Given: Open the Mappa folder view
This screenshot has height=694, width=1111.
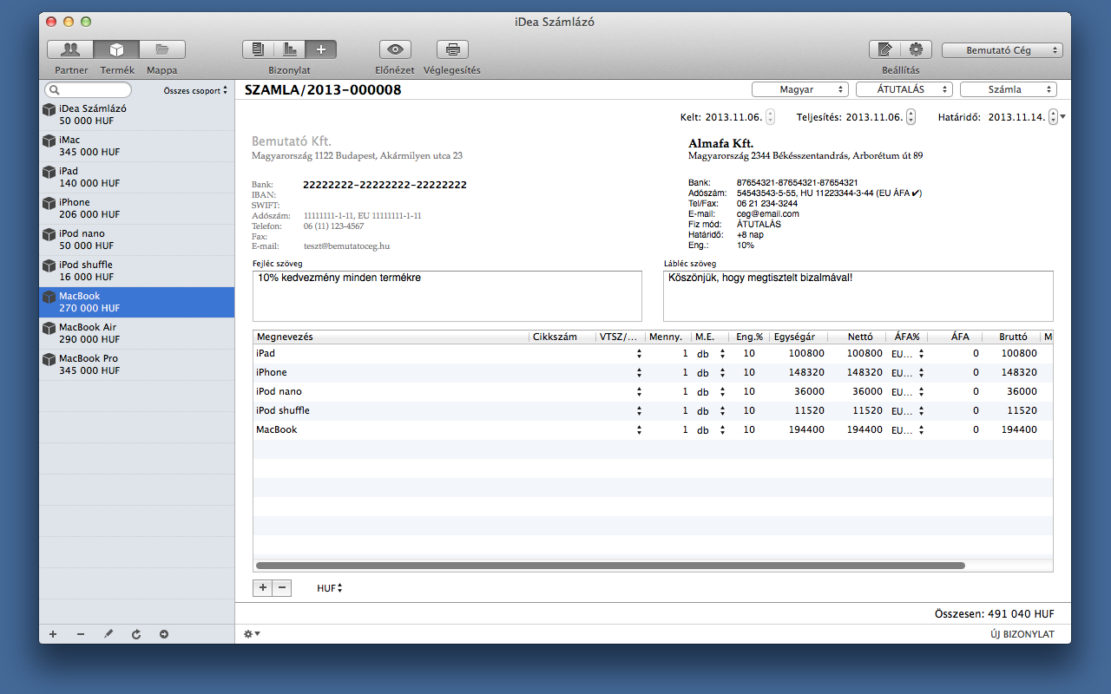Looking at the screenshot, I should tap(163, 49).
